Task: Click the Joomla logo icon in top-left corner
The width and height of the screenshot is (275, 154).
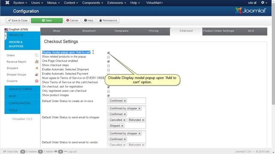Action: pyautogui.click(x=7, y=3)
